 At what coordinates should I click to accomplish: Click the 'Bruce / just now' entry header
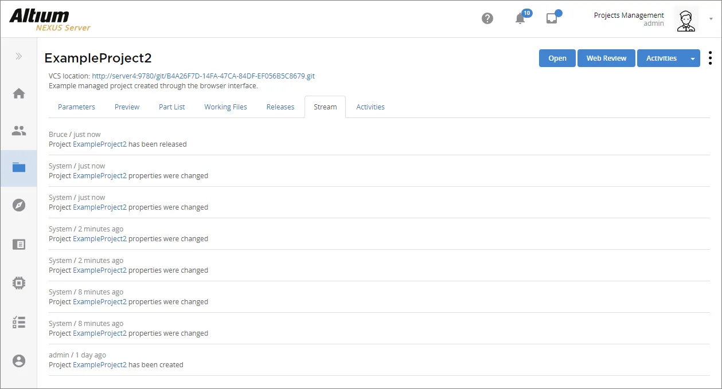click(75, 135)
